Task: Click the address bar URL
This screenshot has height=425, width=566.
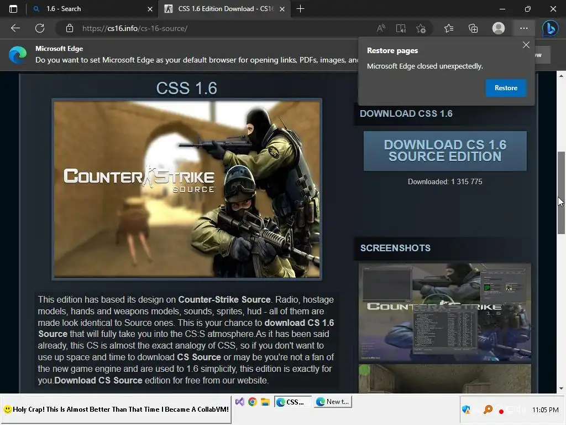Action: pos(135,28)
